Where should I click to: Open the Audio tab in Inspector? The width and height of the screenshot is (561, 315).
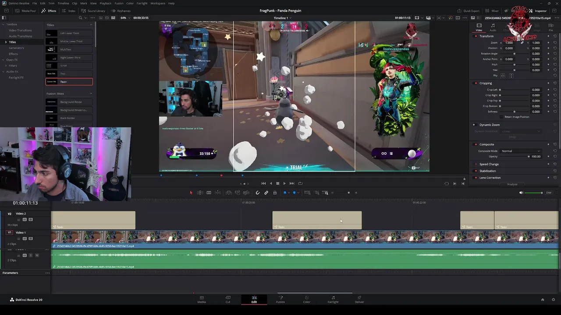pos(493,28)
